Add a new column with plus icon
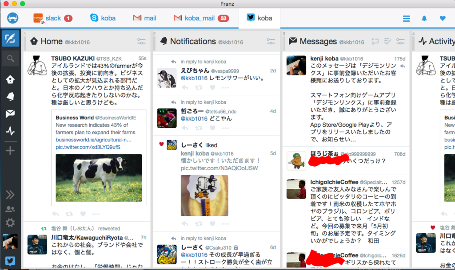The width and height of the screenshot is (455, 270). [11, 150]
